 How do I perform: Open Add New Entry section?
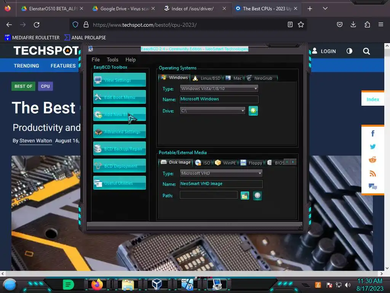119,114
